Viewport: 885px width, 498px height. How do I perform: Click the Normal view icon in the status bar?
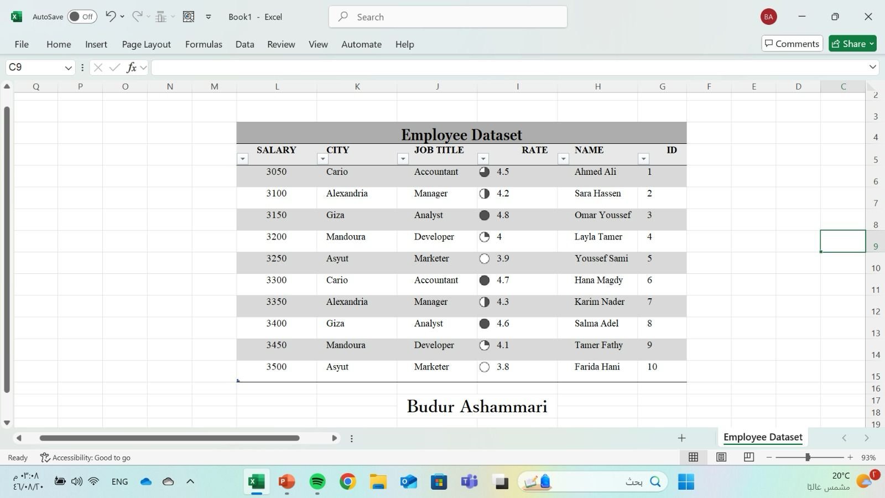pyautogui.click(x=693, y=457)
